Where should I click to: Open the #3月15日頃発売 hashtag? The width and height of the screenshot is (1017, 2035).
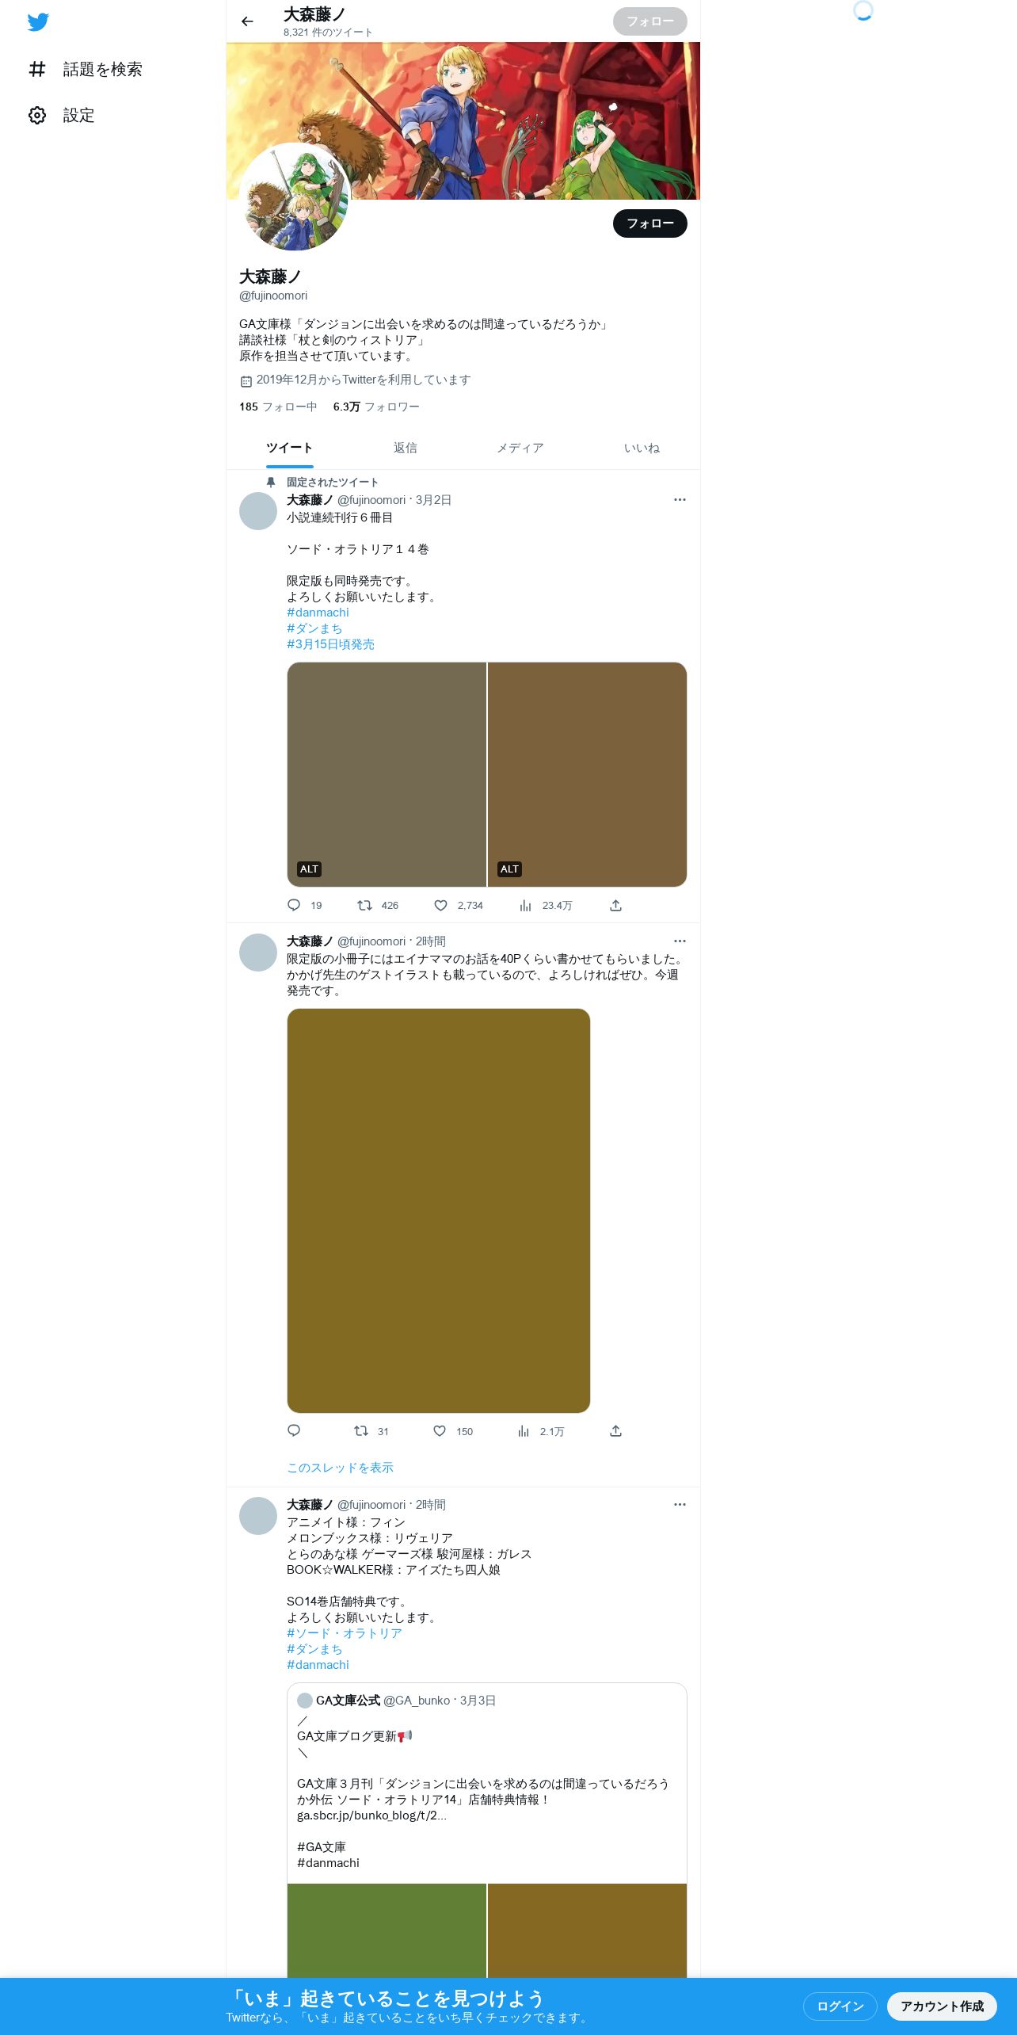click(x=330, y=644)
